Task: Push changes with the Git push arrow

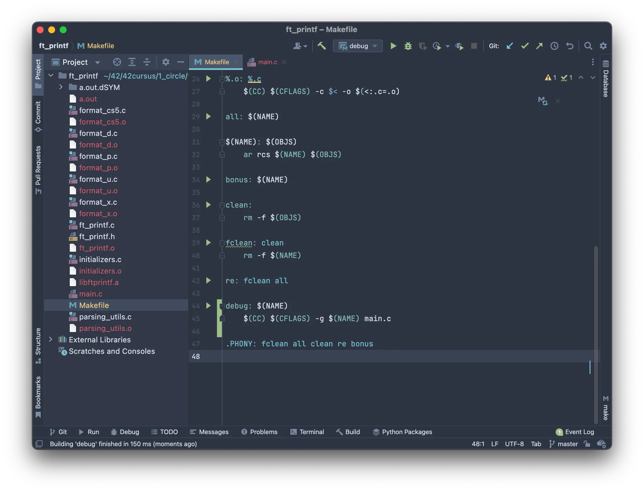Action: [x=539, y=46]
